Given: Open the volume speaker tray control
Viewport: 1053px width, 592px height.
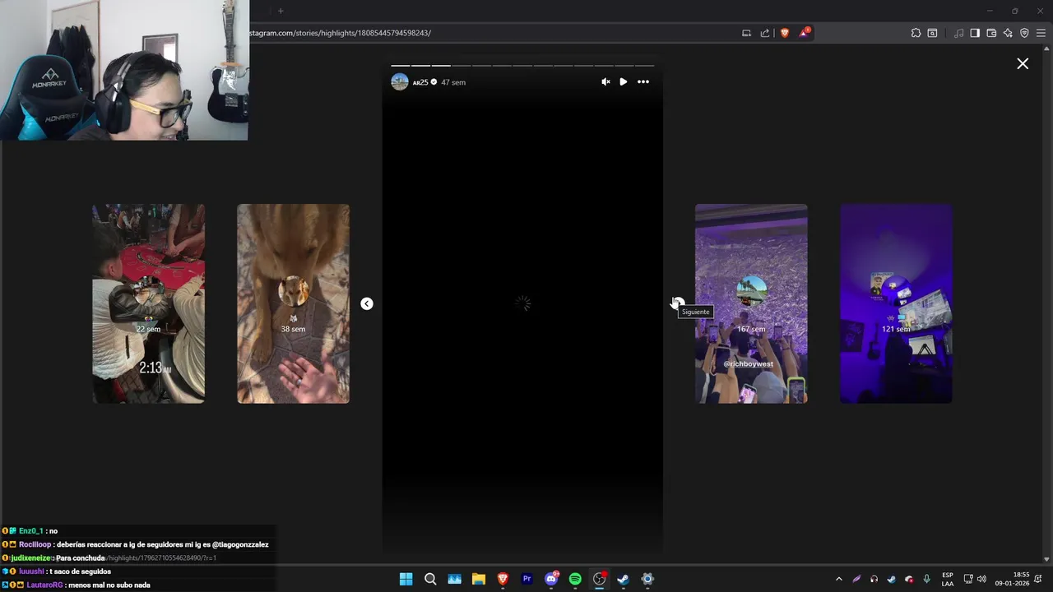Looking at the screenshot, I should (x=981, y=579).
